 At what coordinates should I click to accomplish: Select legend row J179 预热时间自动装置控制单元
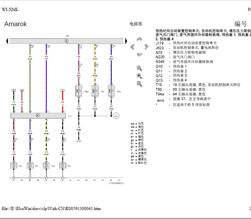click(186, 43)
